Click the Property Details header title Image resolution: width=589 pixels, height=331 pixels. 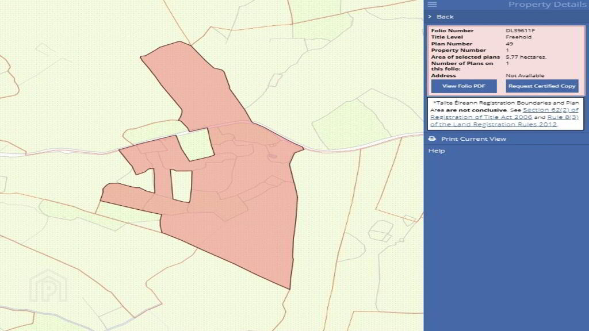(x=547, y=5)
